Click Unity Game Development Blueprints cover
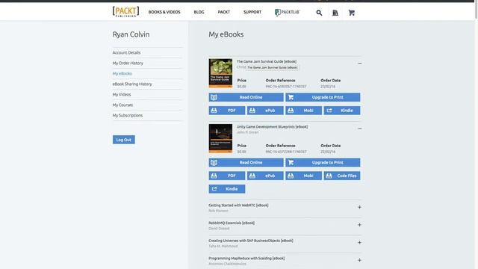The height and width of the screenshot is (269, 478). click(x=220, y=138)
